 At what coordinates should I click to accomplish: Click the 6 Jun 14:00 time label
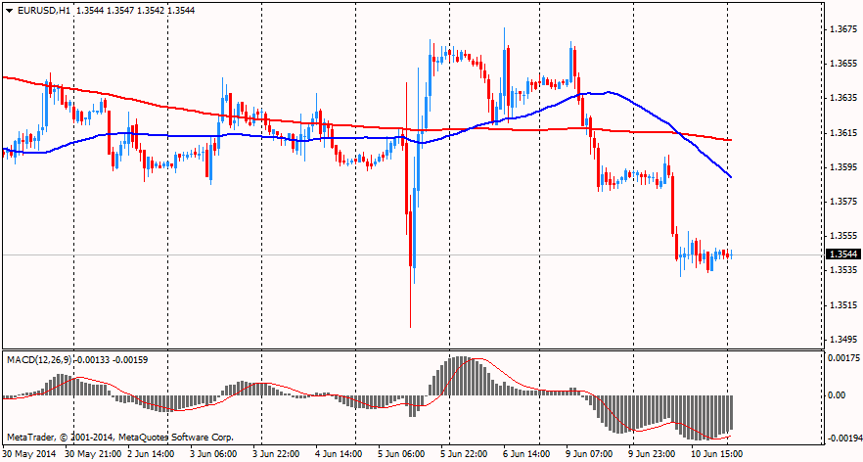(527, 454)
